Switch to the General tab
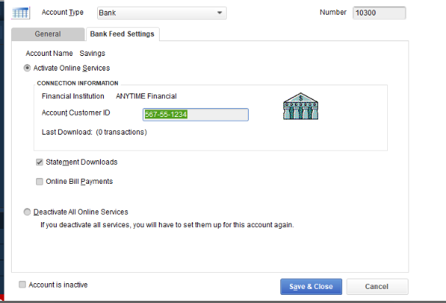Viewport: 446px width, 303px height. coord(48,34)
